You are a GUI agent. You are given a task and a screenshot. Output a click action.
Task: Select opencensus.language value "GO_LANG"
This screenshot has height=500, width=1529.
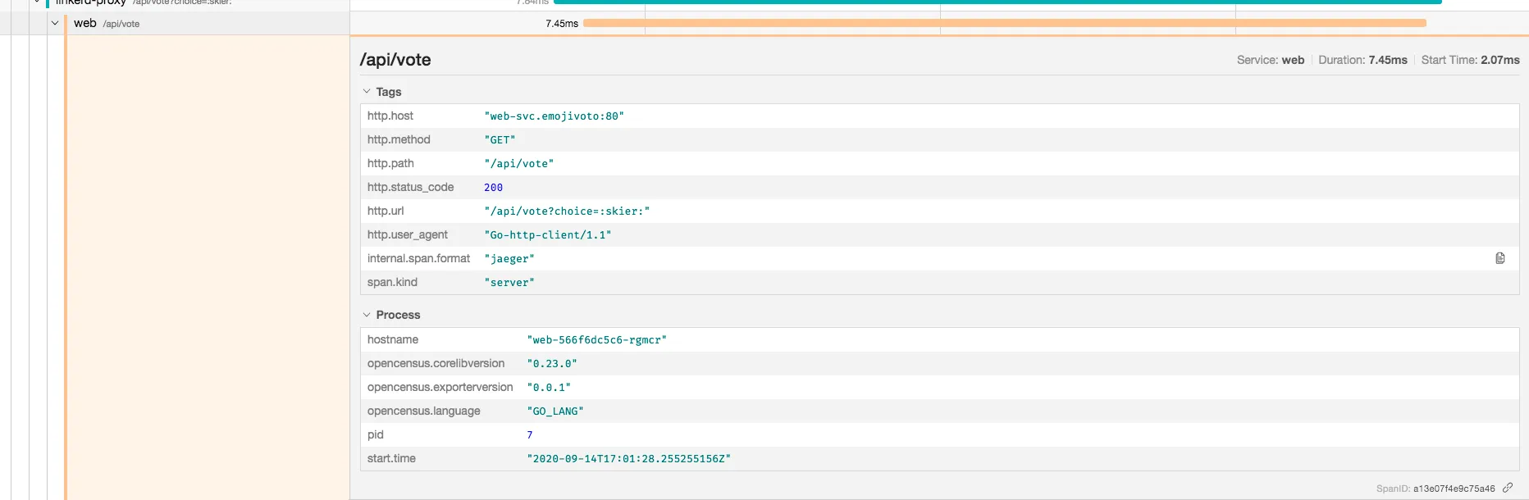(x=555, y=411)
